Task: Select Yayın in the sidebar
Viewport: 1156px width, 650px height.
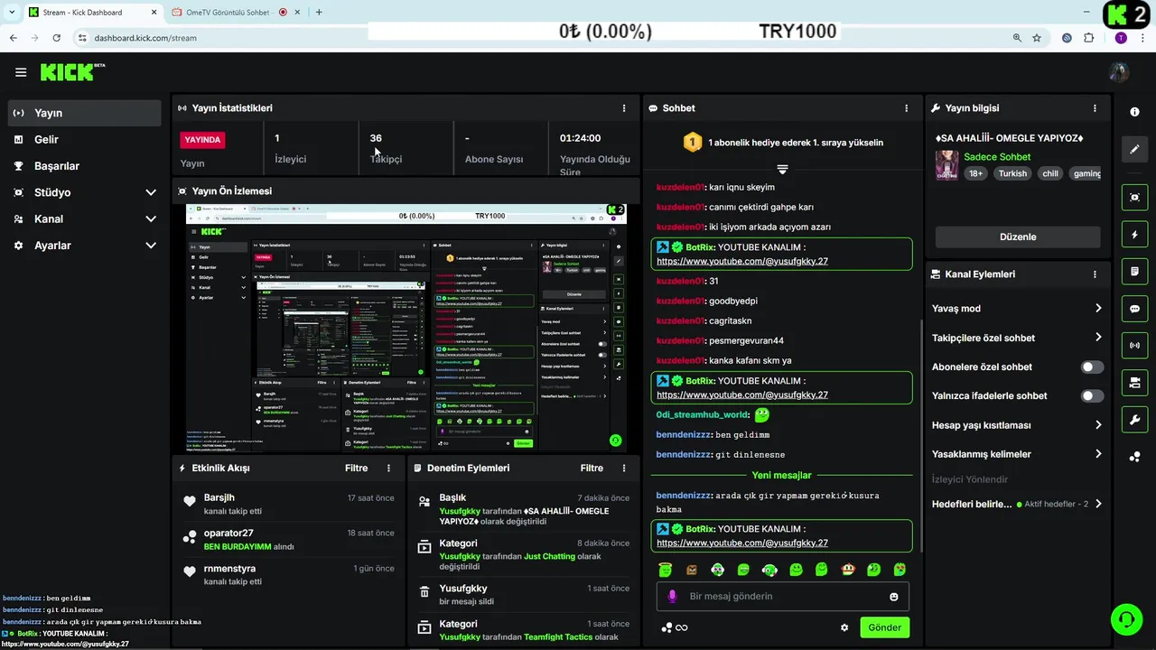Action: (x=84, y=113)
